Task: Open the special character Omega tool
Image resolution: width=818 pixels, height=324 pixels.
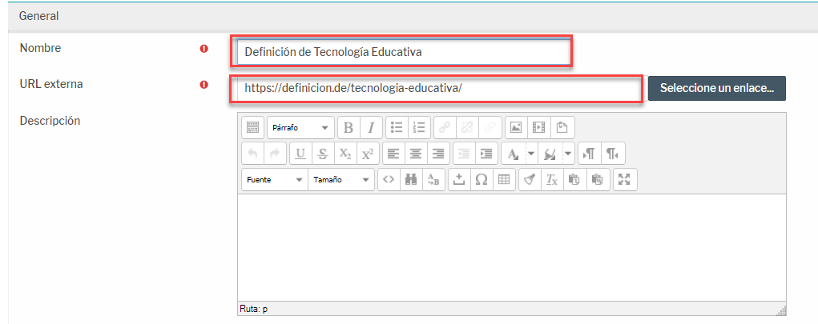Action: click(482, 180)
